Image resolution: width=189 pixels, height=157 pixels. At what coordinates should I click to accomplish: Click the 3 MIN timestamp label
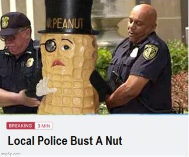tap(44, 126)
